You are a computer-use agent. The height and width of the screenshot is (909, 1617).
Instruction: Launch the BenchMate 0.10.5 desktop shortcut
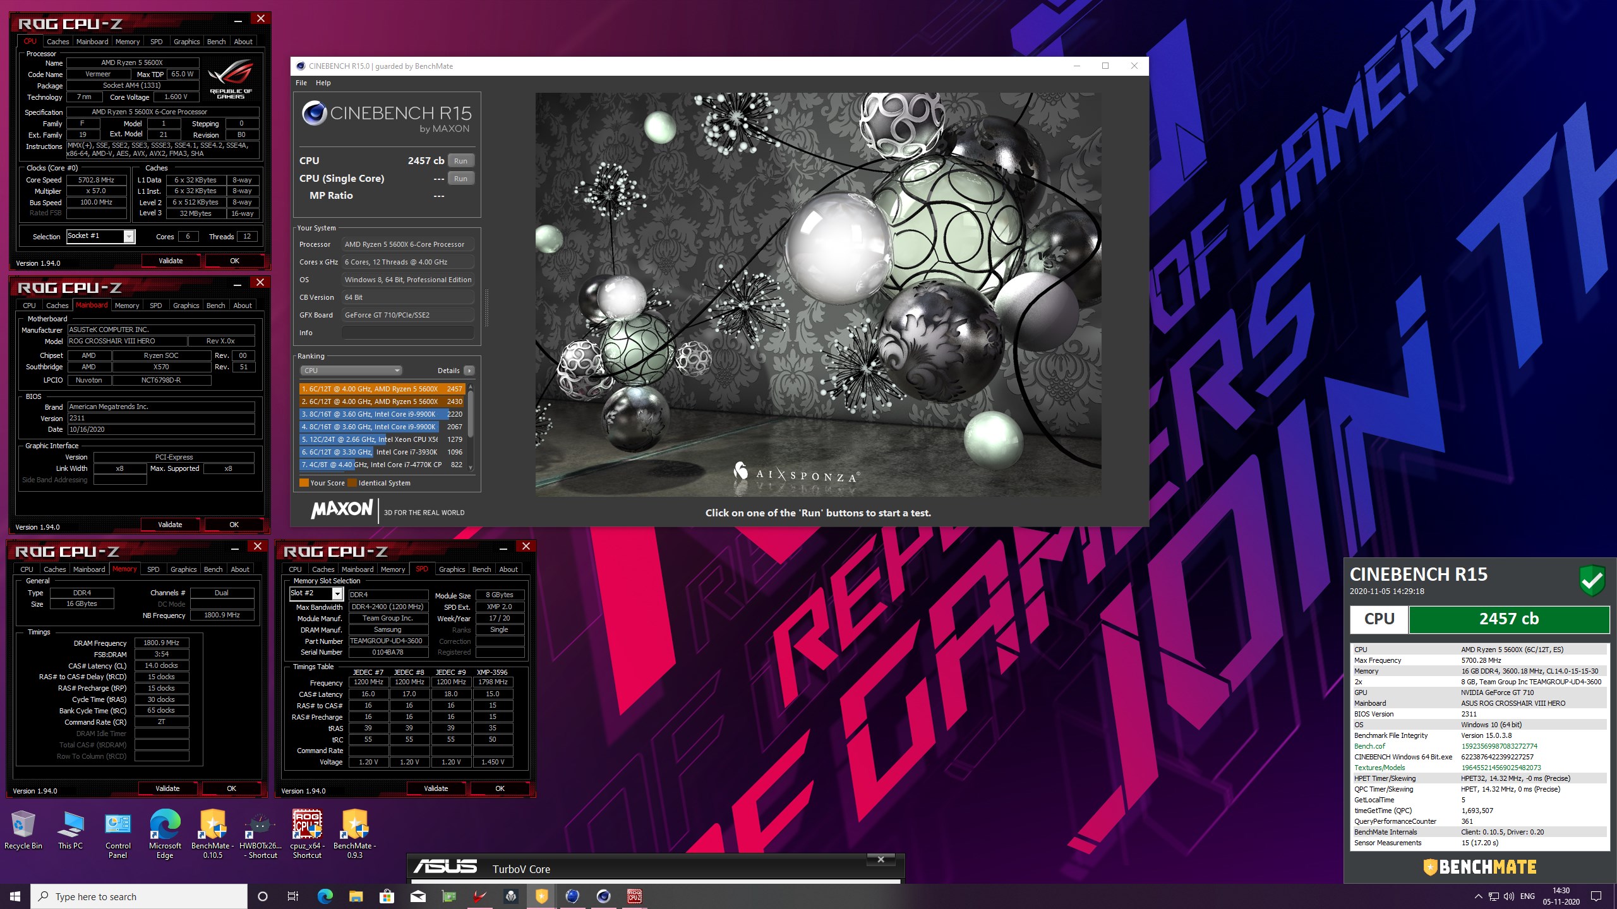click(213, 835)
